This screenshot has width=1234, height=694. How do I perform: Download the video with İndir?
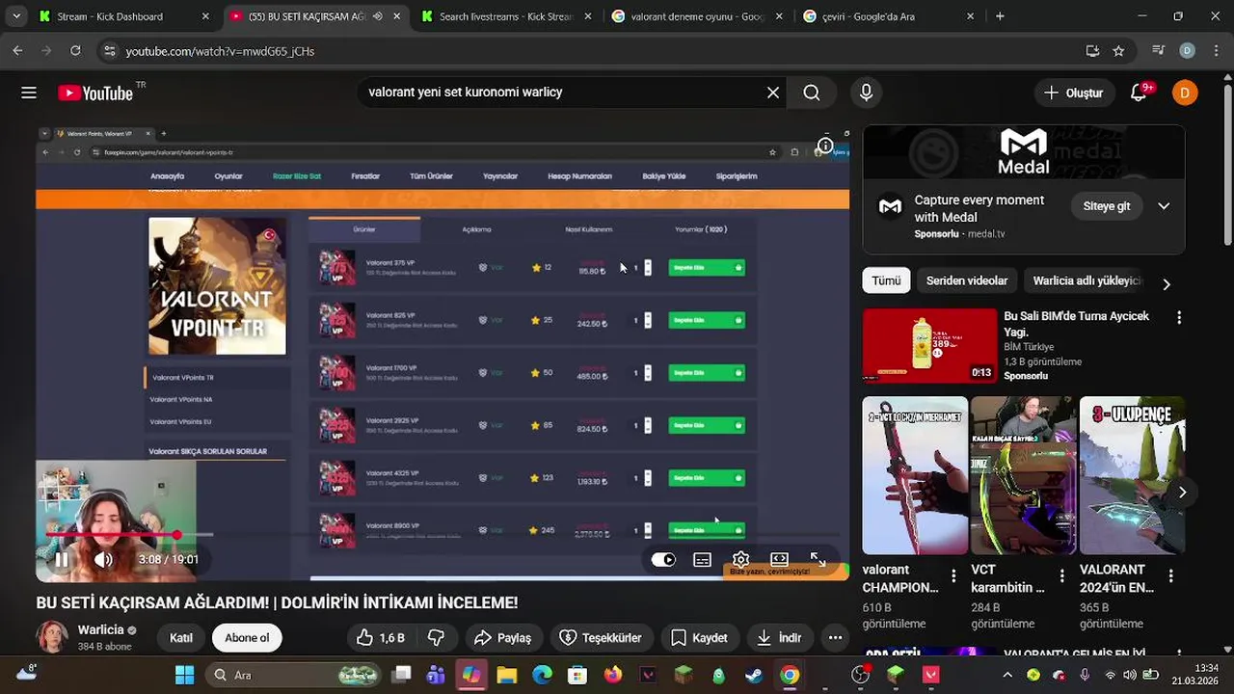(779, 638)
